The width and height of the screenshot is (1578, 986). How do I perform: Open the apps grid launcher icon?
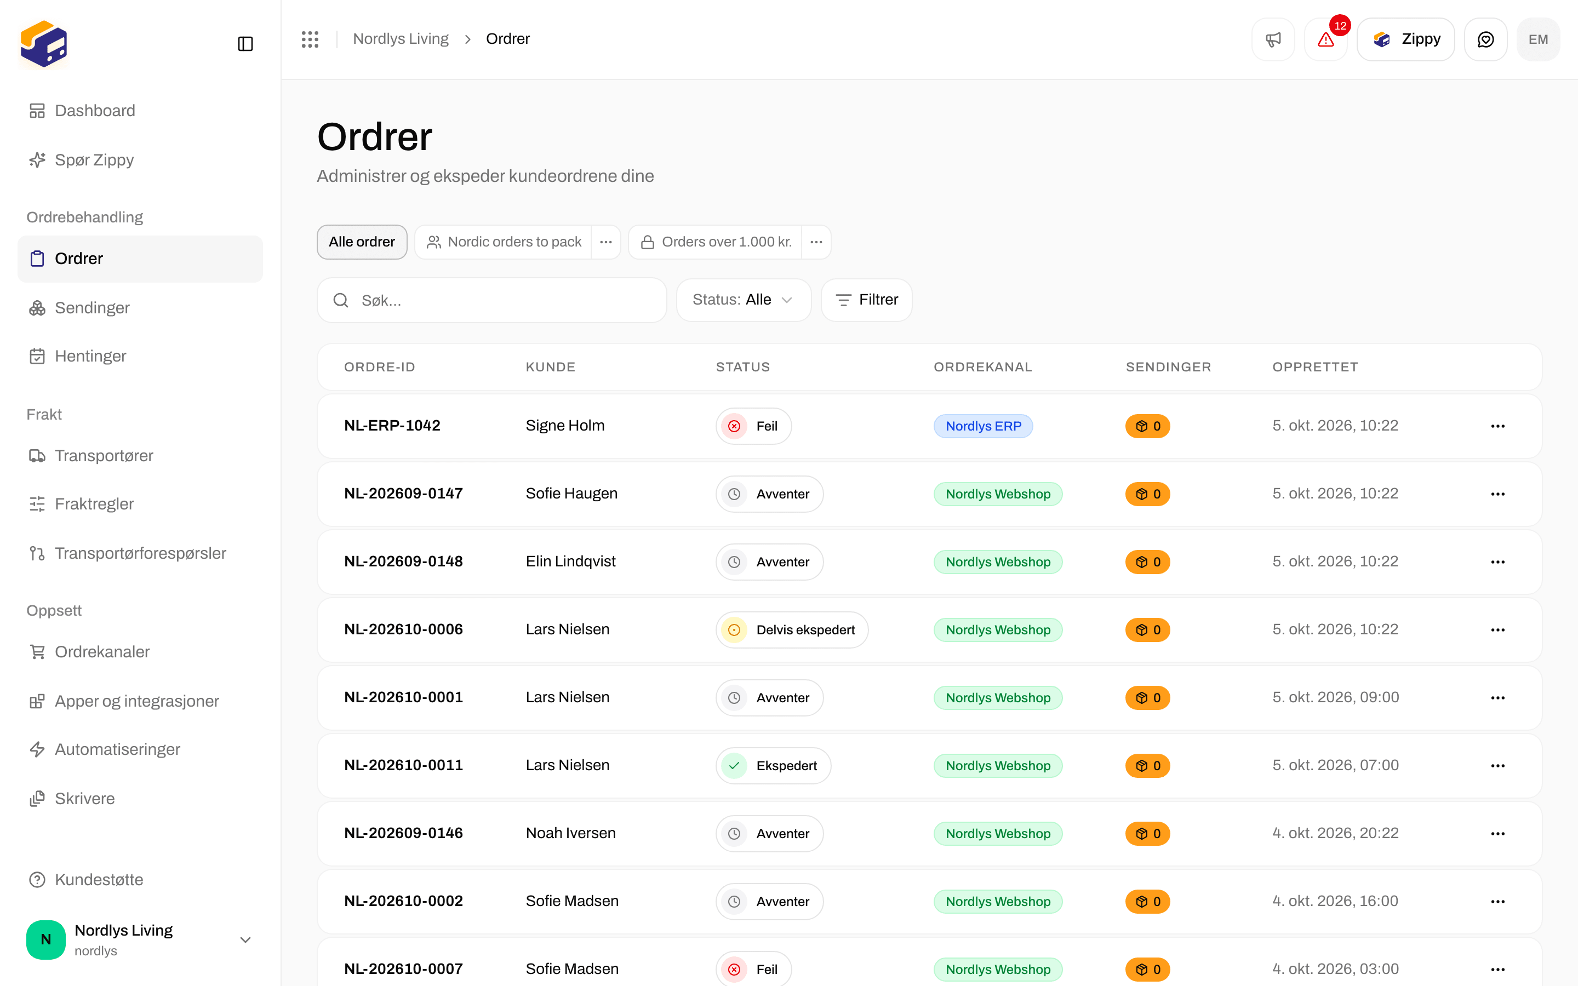coord(310,39)
